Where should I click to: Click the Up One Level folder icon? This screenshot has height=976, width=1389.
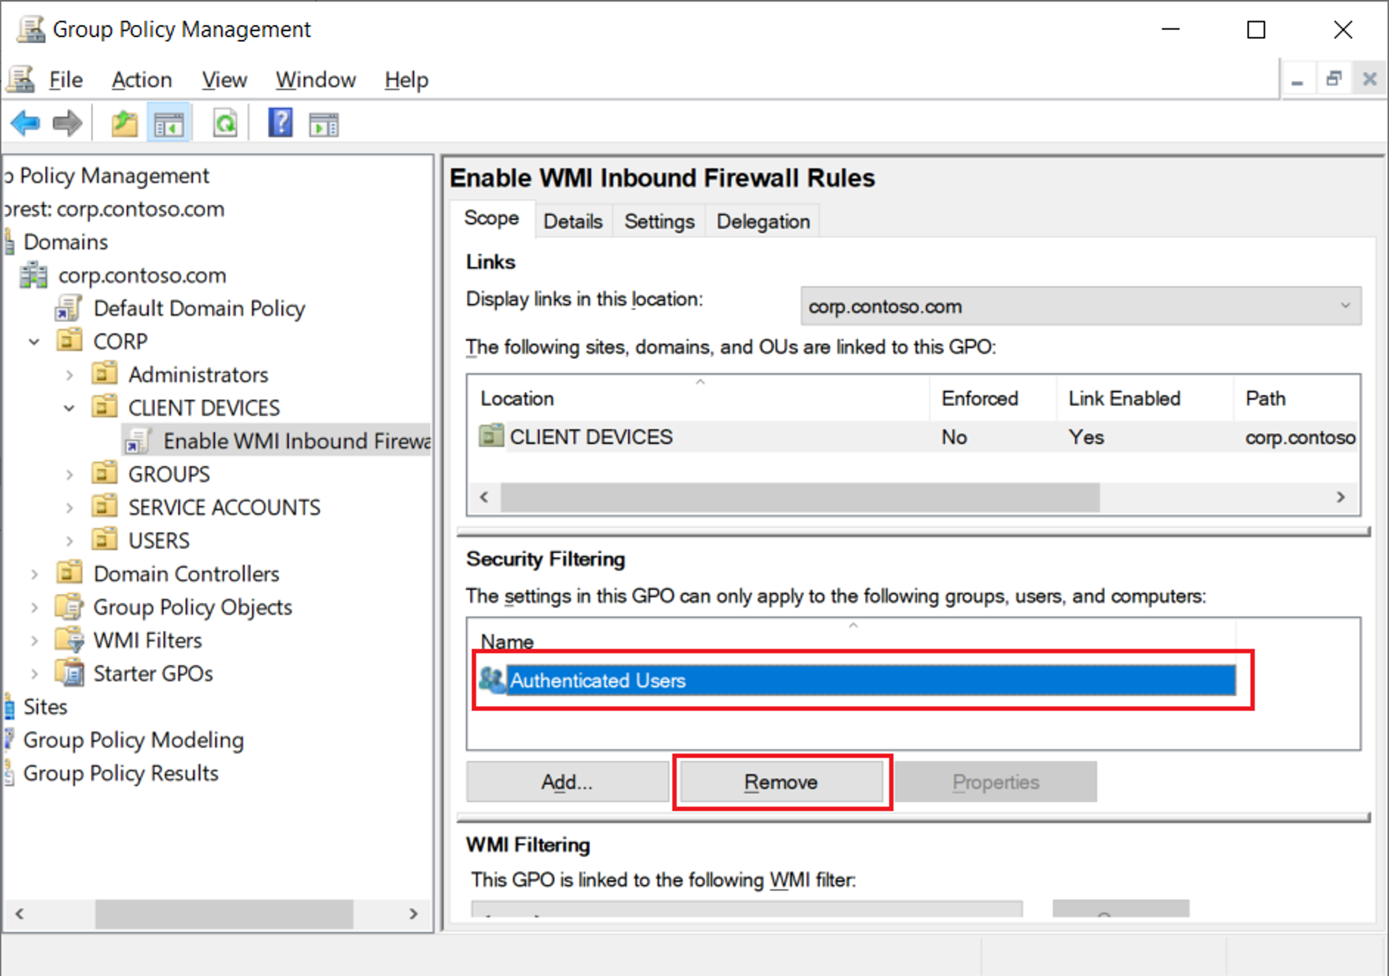pyautogui.click(x=125, y=124)
